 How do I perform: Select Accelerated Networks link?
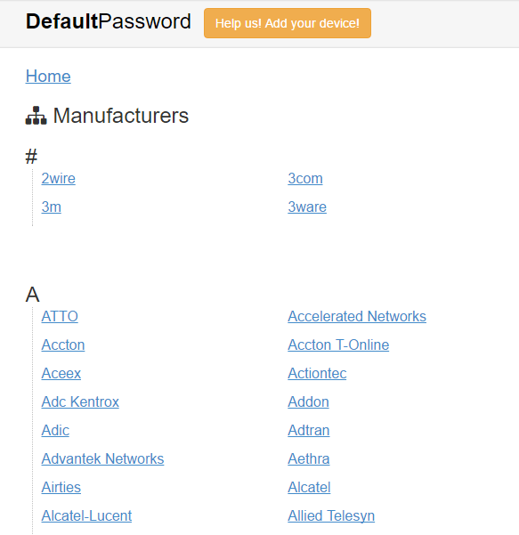pyautogui.click(x=357, y=316)
